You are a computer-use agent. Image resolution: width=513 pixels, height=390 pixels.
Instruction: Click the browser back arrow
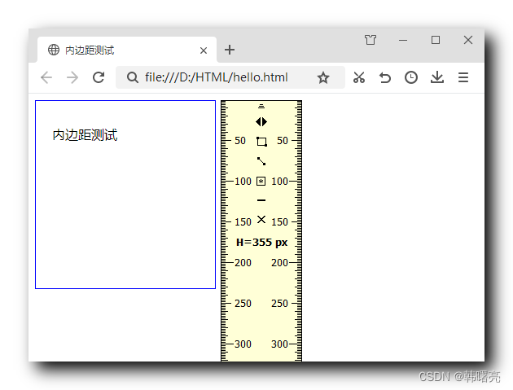46,77
